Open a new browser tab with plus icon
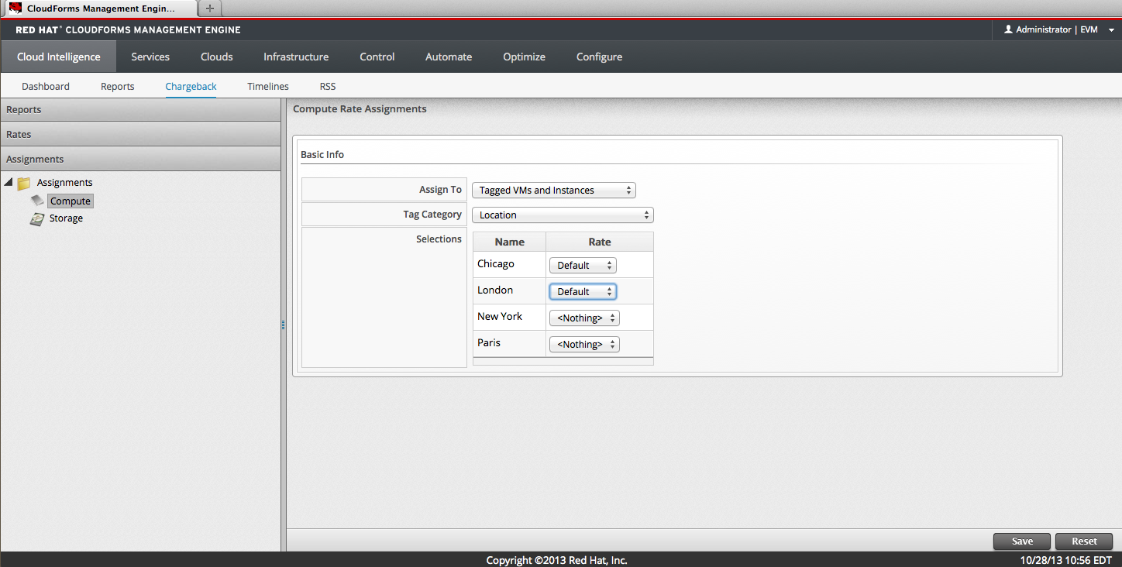 pos(210,9)
